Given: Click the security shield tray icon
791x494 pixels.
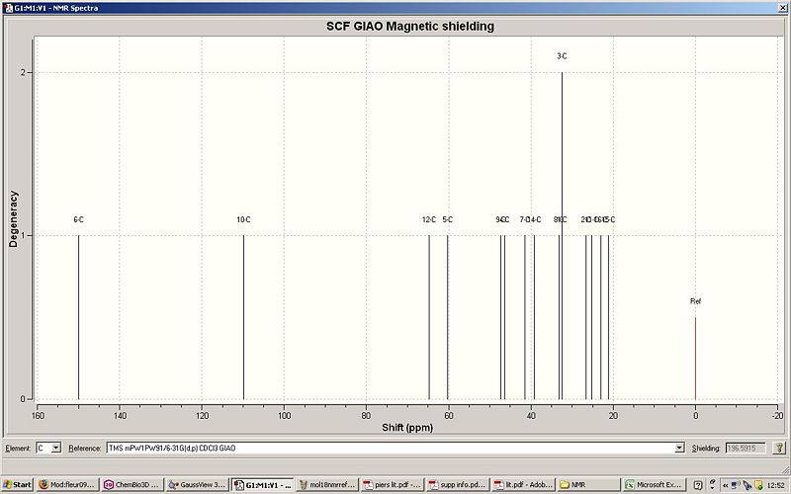Looking at the screenshot, I should [758, 485].
